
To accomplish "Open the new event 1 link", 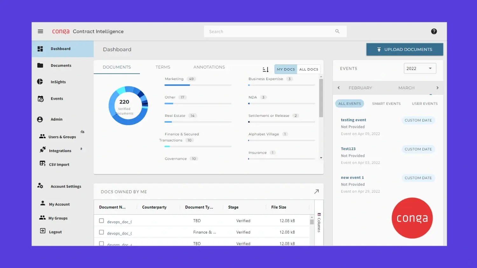I will click(x=352, y=178).
